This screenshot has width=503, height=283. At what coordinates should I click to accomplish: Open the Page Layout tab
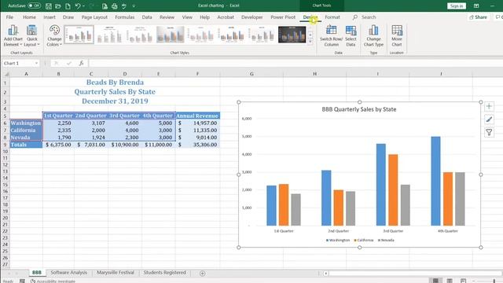coord(94,17)
